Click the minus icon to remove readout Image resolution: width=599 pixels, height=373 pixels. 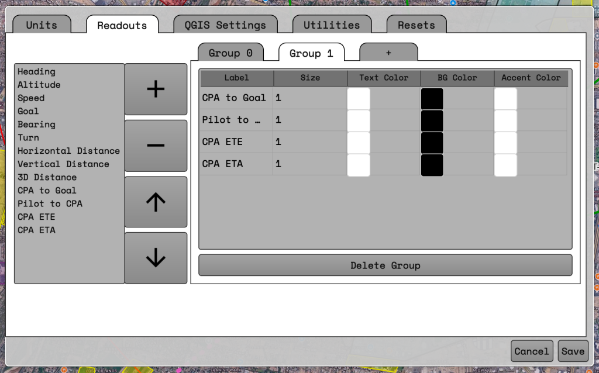coord(156,146)
